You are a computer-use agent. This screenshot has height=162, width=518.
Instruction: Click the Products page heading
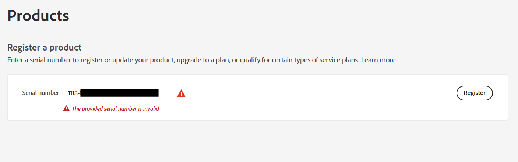tap(38, 16)
